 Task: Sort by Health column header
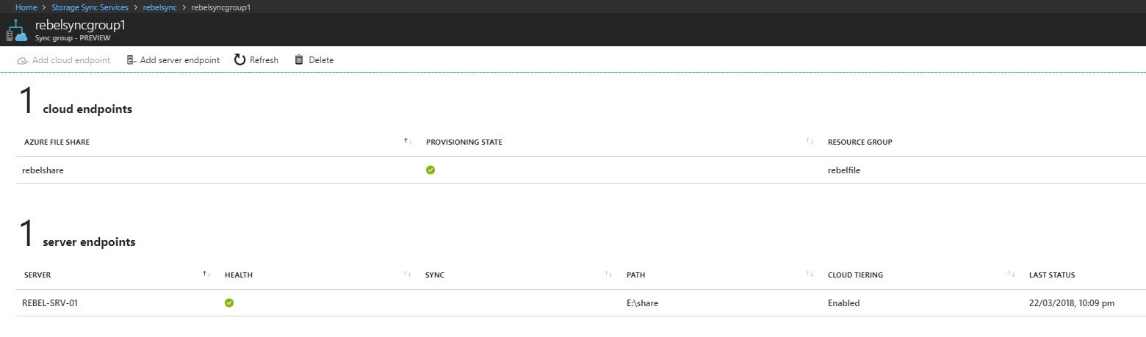pyautogui.click(x=239, y=275)
